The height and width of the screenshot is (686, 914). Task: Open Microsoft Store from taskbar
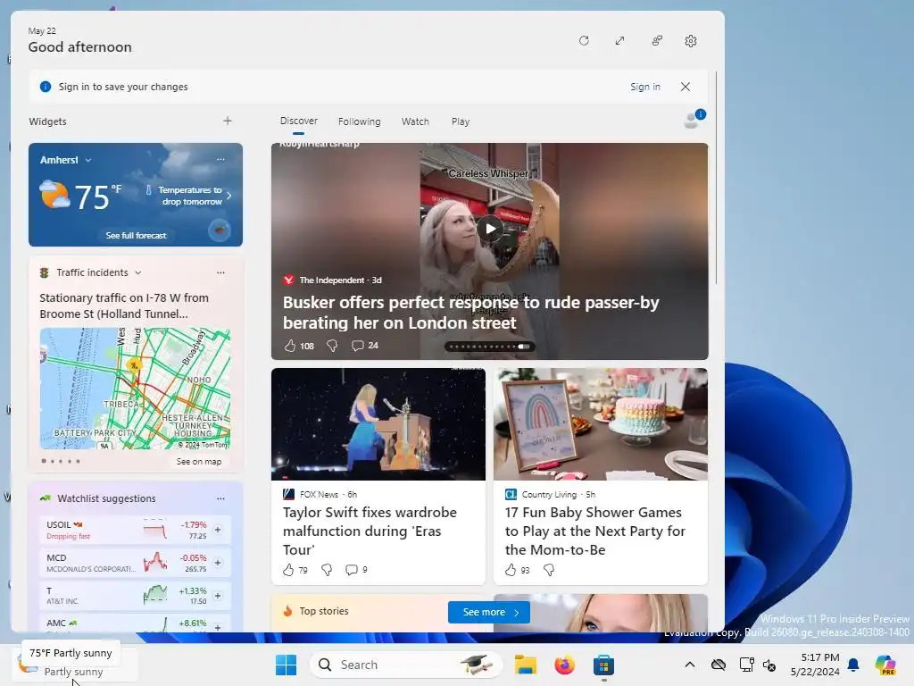[604, 665]
